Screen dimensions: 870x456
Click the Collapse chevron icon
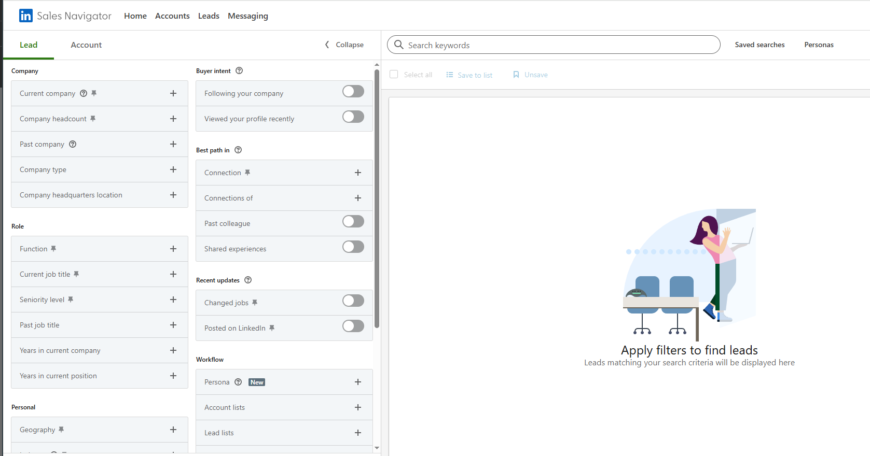(327, 45)
